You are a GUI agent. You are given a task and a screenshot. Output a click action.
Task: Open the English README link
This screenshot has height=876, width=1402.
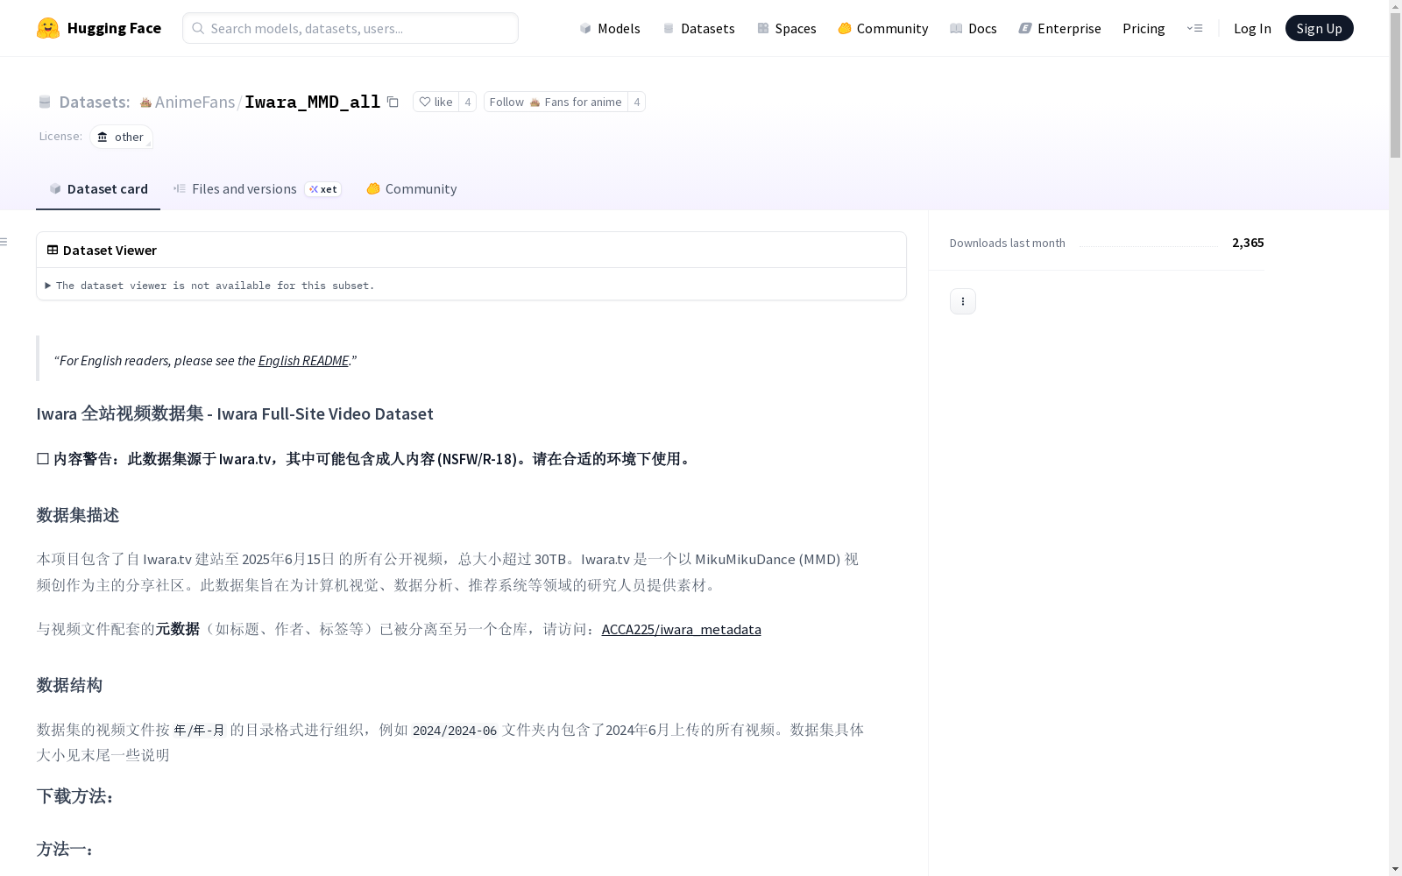[303, 360]
